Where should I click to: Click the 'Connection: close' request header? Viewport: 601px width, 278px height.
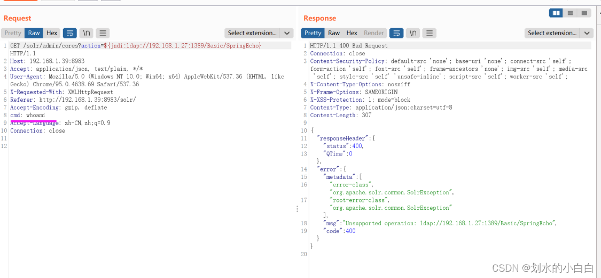[37, 130]
